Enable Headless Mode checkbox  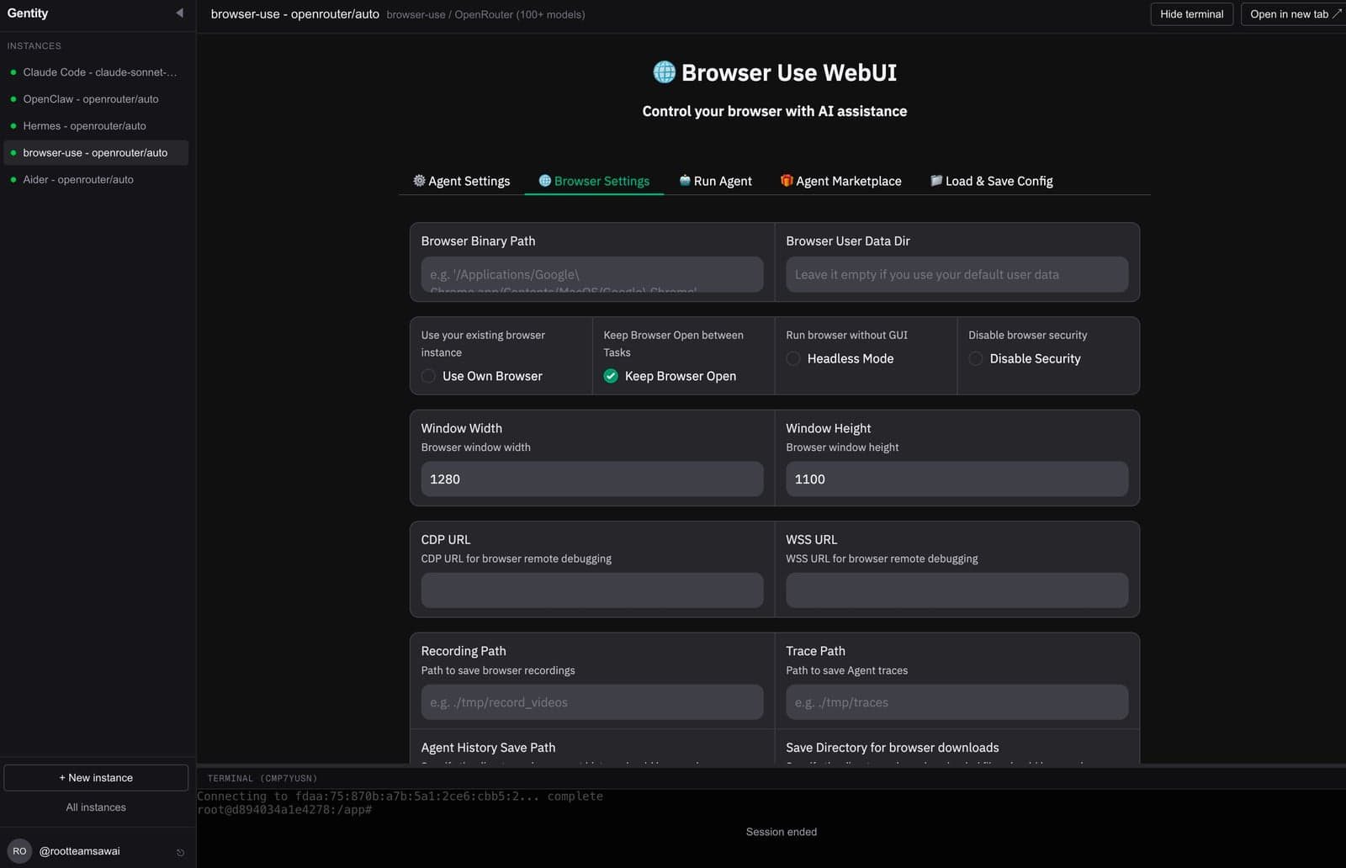point(793,358)
